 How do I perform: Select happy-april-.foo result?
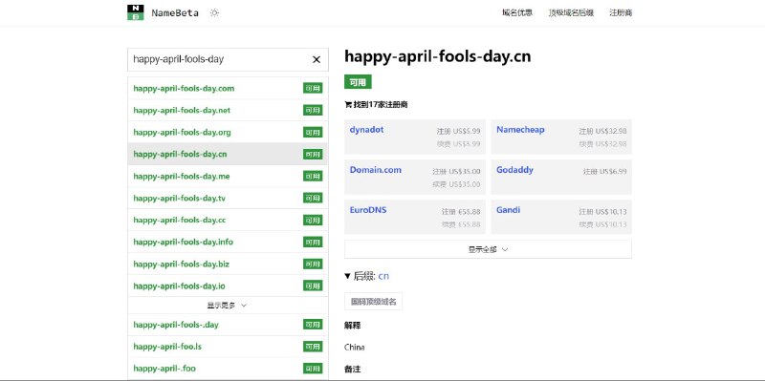228,369
